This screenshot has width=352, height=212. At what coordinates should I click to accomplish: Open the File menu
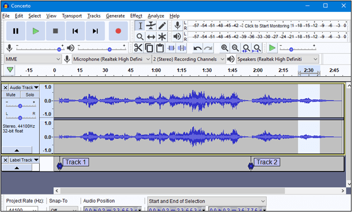click(x=6, y=16)
